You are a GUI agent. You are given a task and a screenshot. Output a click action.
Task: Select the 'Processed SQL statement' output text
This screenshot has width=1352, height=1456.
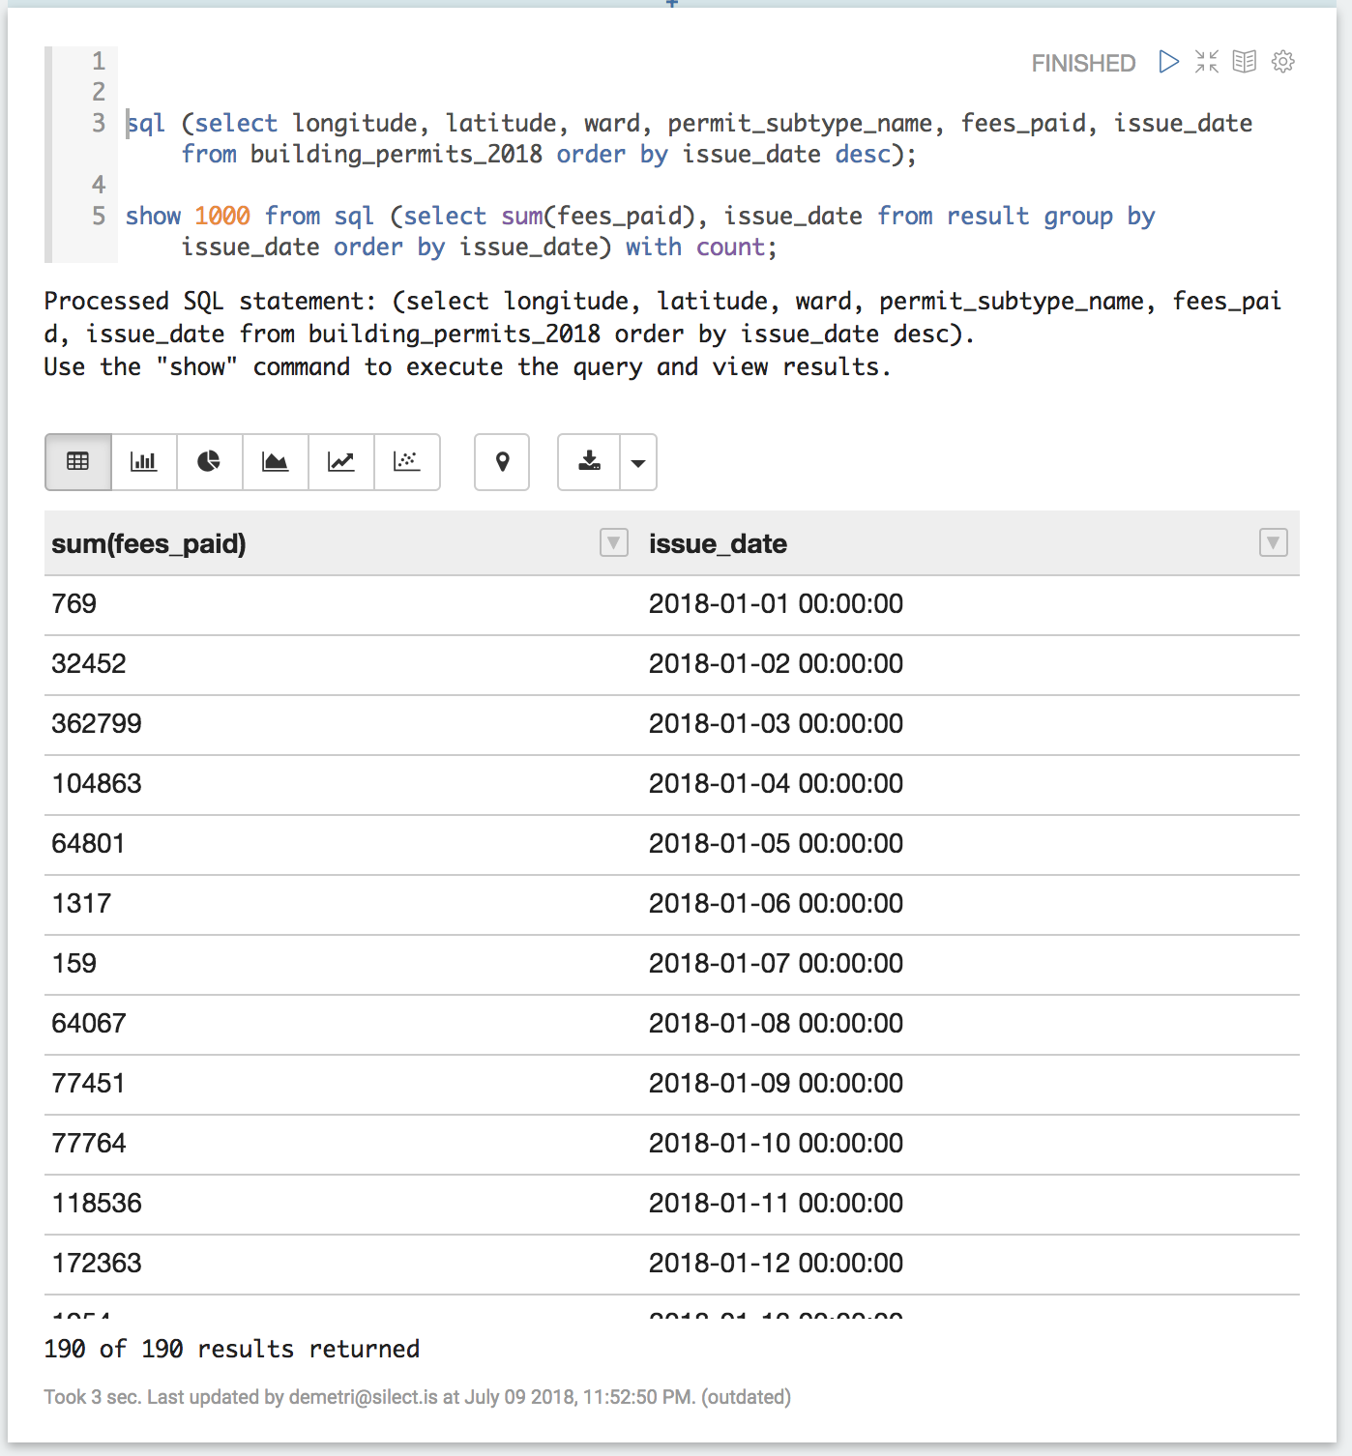[x=662, y=317]
